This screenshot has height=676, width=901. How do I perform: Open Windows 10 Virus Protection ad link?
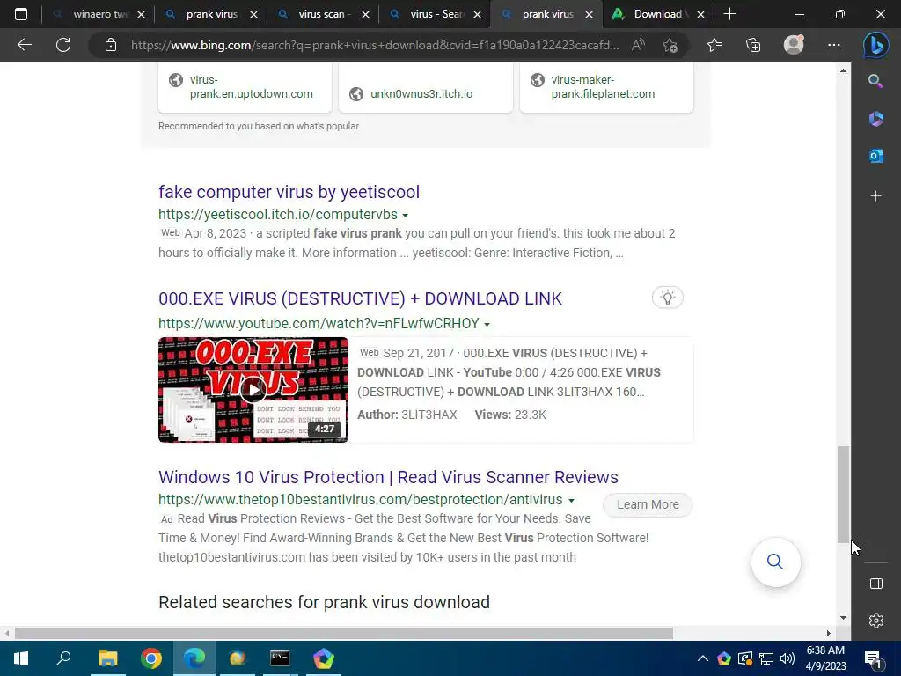tap(388, 477)
